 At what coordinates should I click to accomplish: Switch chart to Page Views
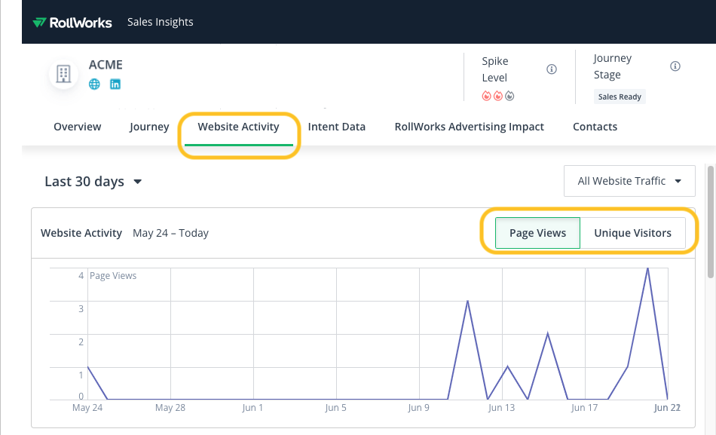537,233
